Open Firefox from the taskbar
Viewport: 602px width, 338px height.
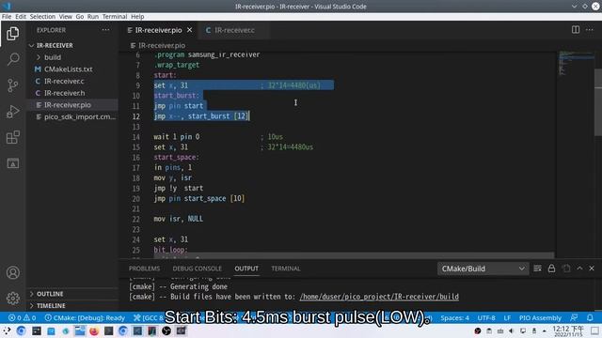pos(94,330)
